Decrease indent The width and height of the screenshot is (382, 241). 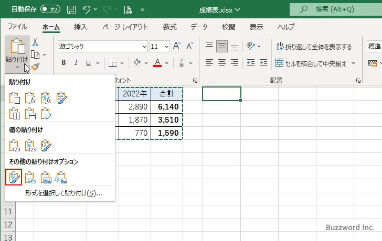point(251,63)
